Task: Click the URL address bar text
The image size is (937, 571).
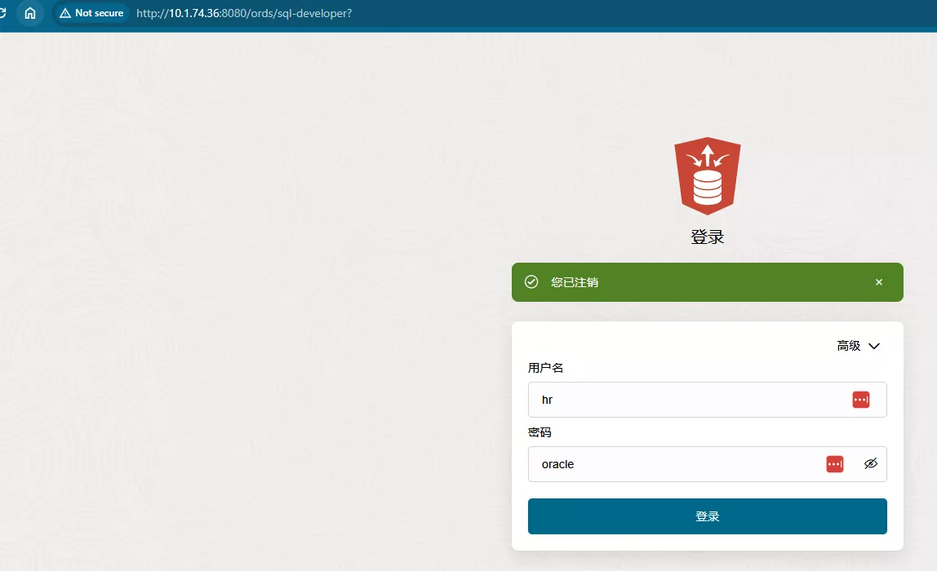Action: (244, 13)
